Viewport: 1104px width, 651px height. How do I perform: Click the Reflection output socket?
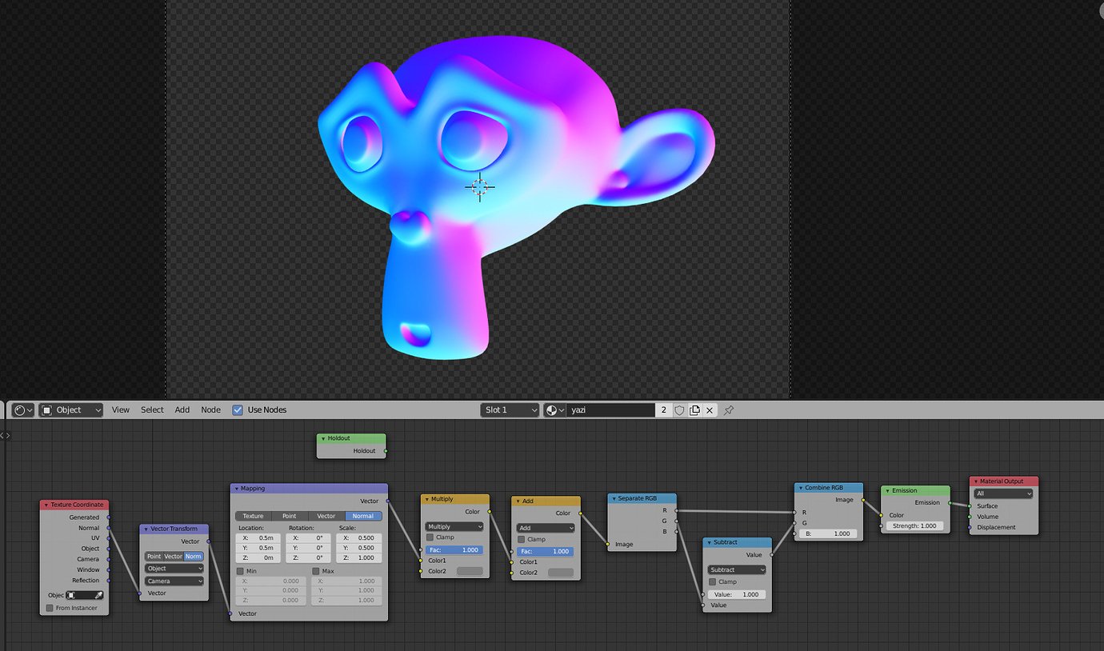[109, 581]
